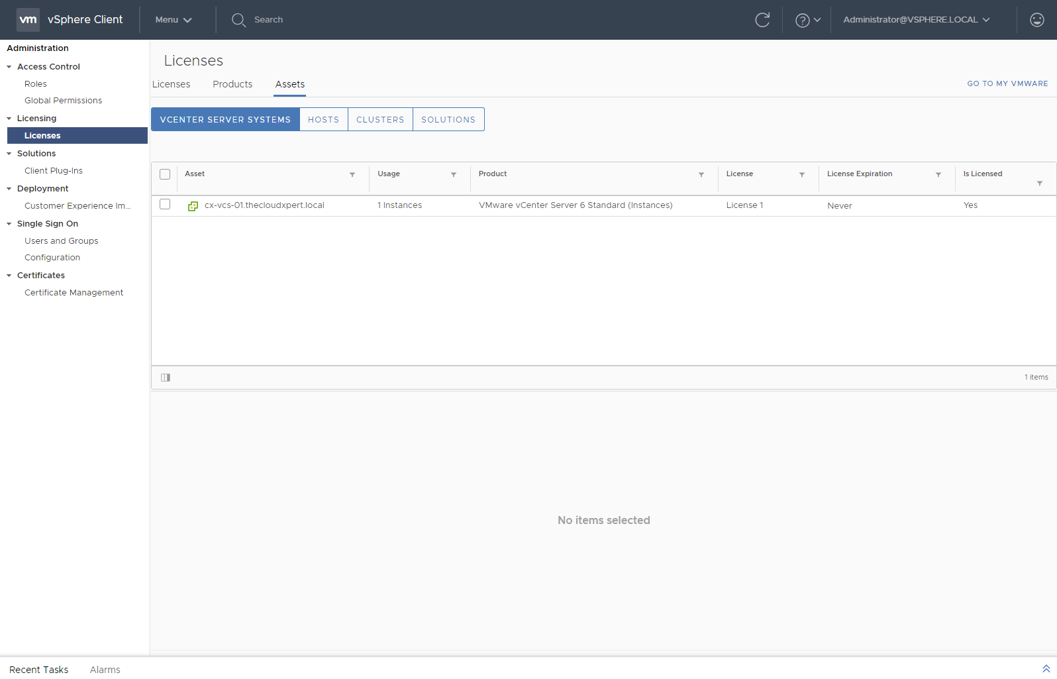The width and height of the screenshot is (1057, 679).
Task: Open the help question mark menu
Action: 807,20
